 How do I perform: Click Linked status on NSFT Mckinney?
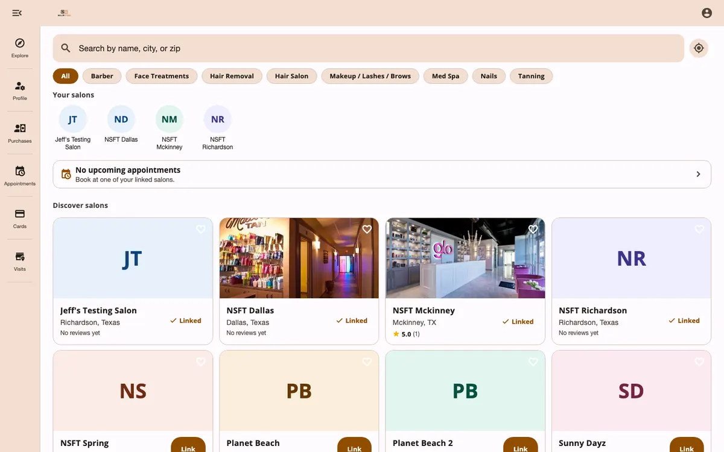(x=518, y=321)
